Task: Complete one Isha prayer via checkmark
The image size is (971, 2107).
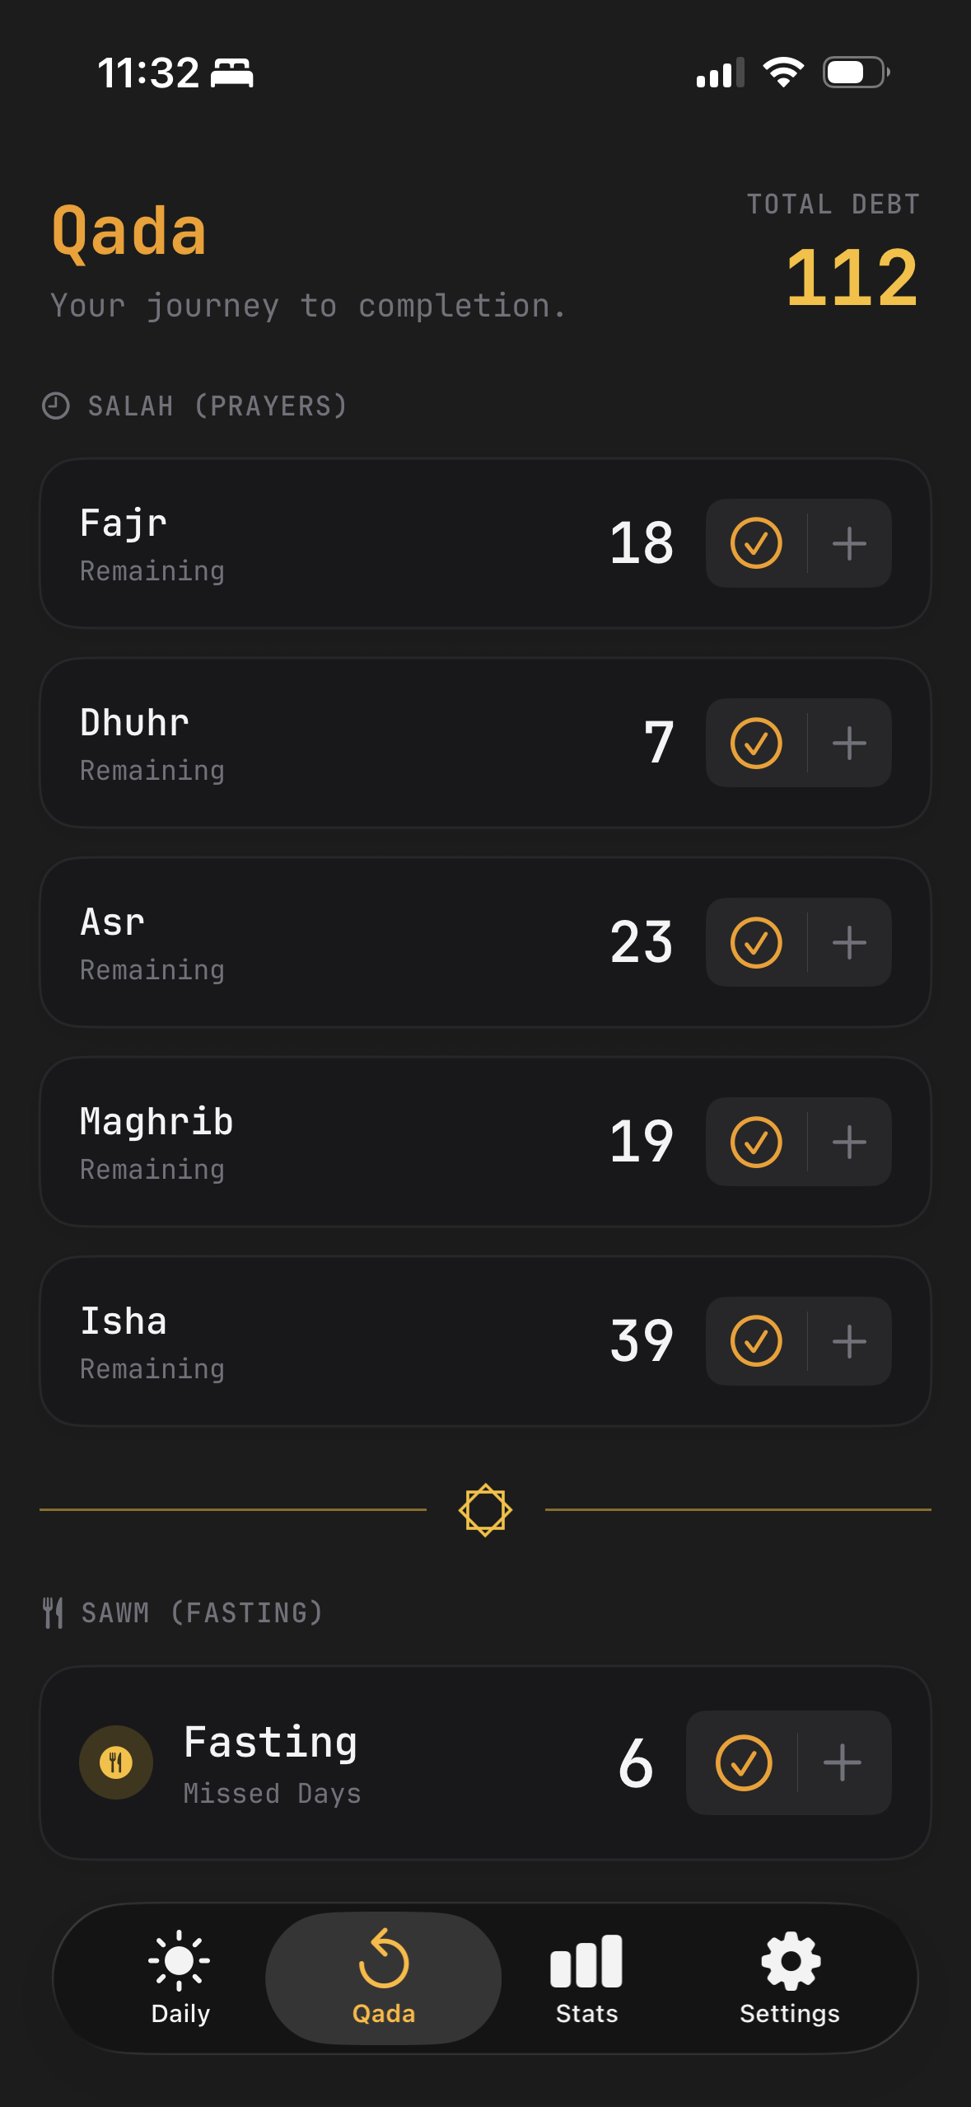Action: click(x=756, y=1341)
